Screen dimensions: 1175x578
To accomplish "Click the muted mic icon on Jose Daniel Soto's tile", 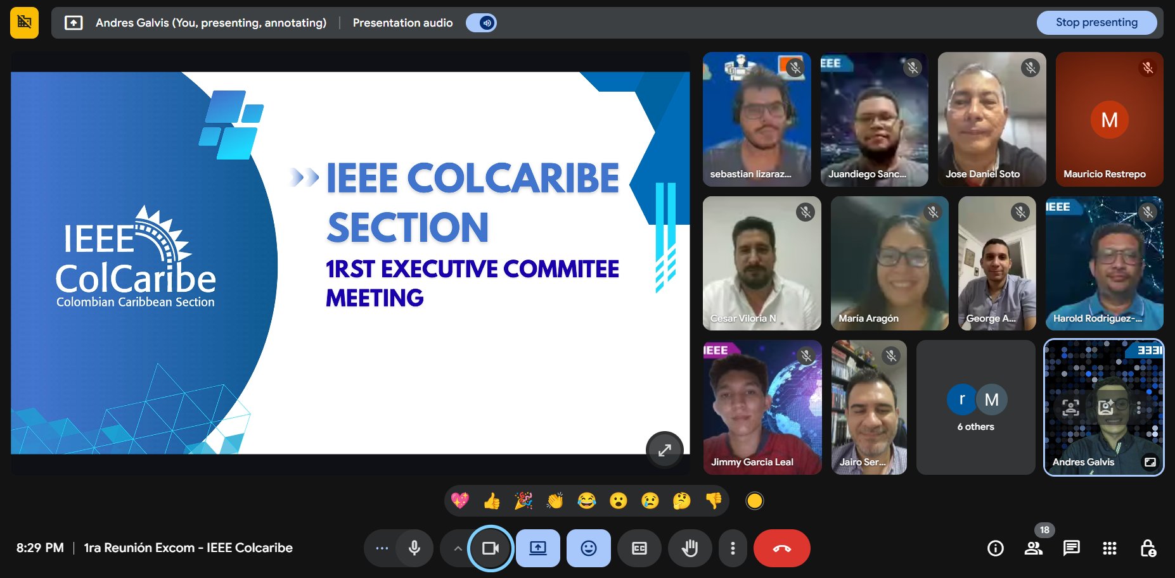I will point(1031,68).
